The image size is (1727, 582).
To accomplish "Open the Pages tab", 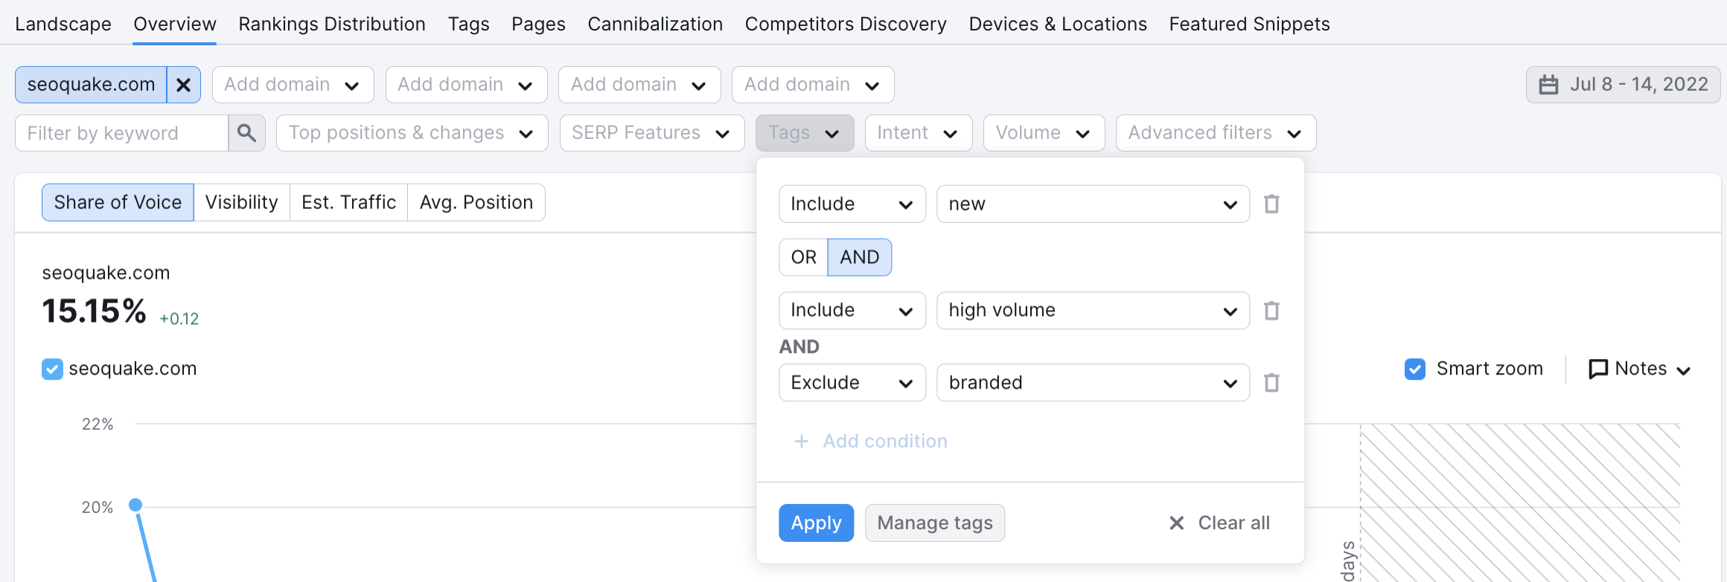I will click(x=538, y=24).
